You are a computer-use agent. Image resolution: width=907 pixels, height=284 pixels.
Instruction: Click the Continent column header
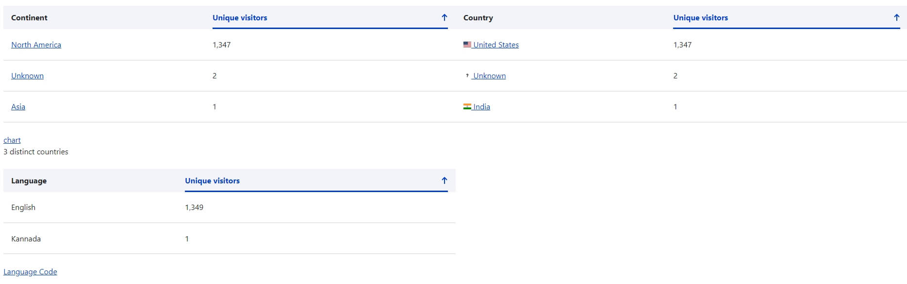(29, 18)
